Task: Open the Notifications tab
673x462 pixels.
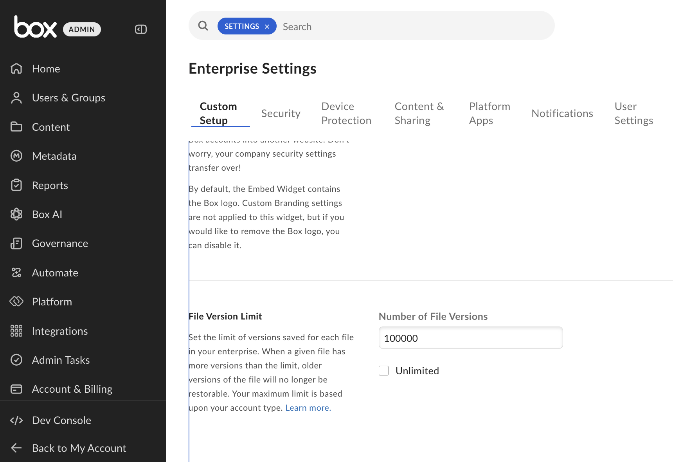Action: 562,114
